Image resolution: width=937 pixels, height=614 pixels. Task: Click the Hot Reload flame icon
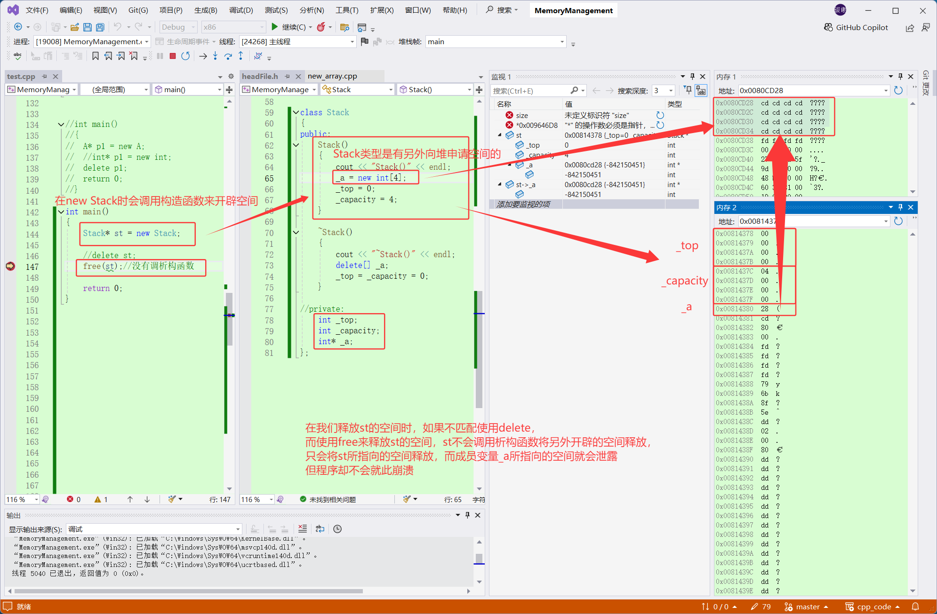coord(321,27)
